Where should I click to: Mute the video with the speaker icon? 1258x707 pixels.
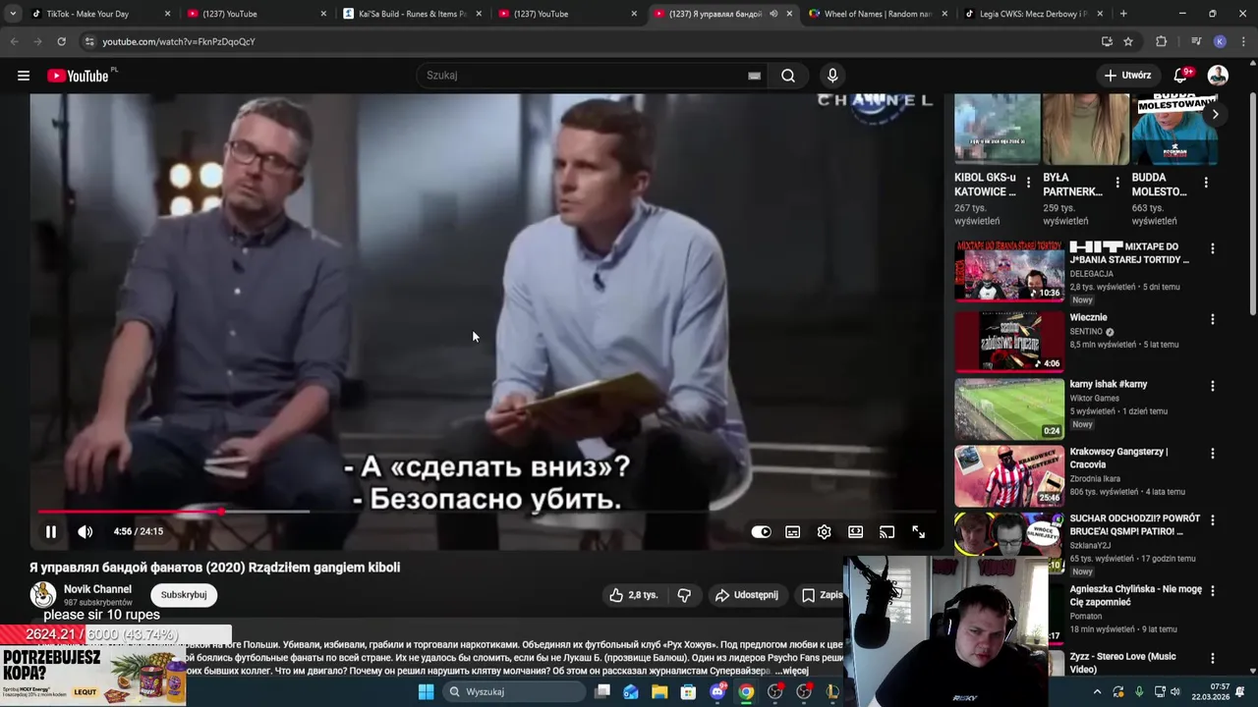86,531
